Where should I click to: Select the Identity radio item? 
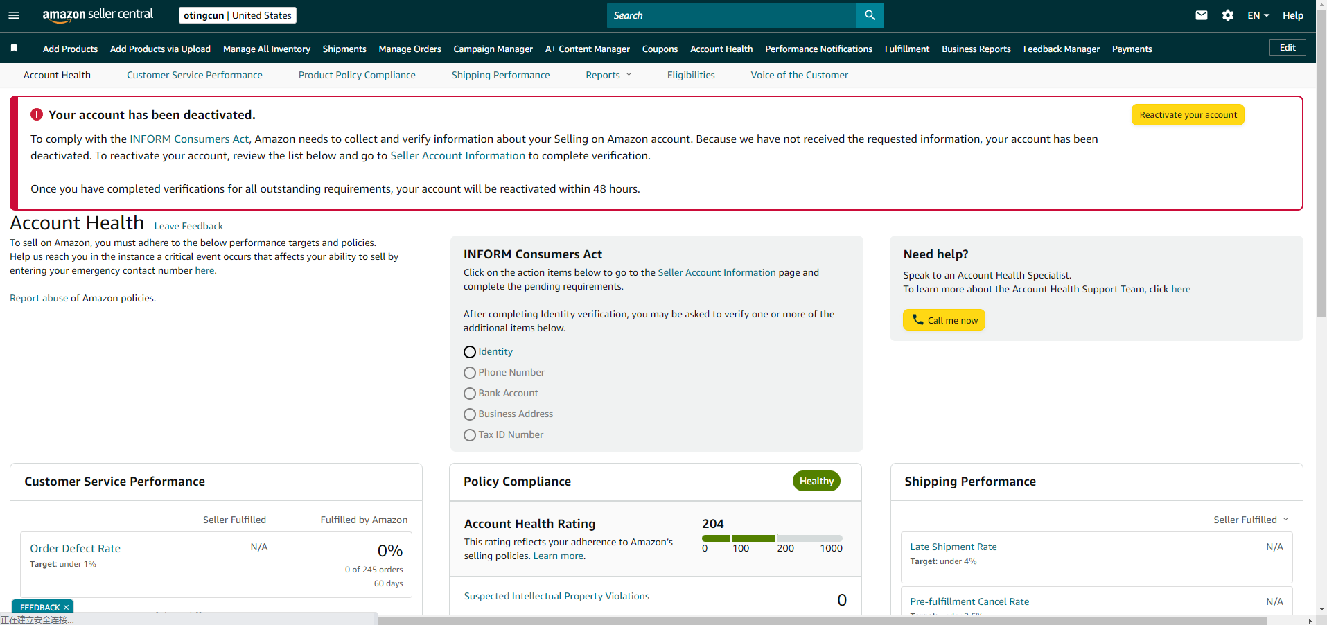[470, 352]
